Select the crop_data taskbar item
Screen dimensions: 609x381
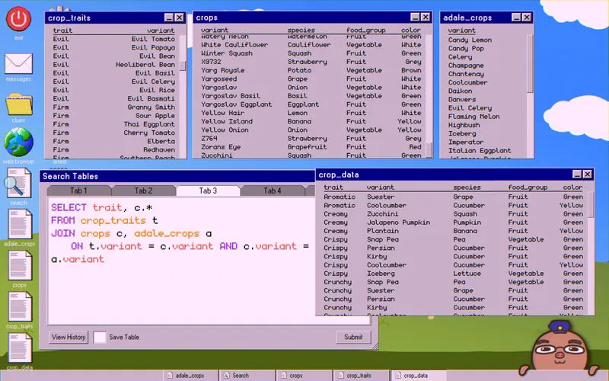click(x=418, y=376)
